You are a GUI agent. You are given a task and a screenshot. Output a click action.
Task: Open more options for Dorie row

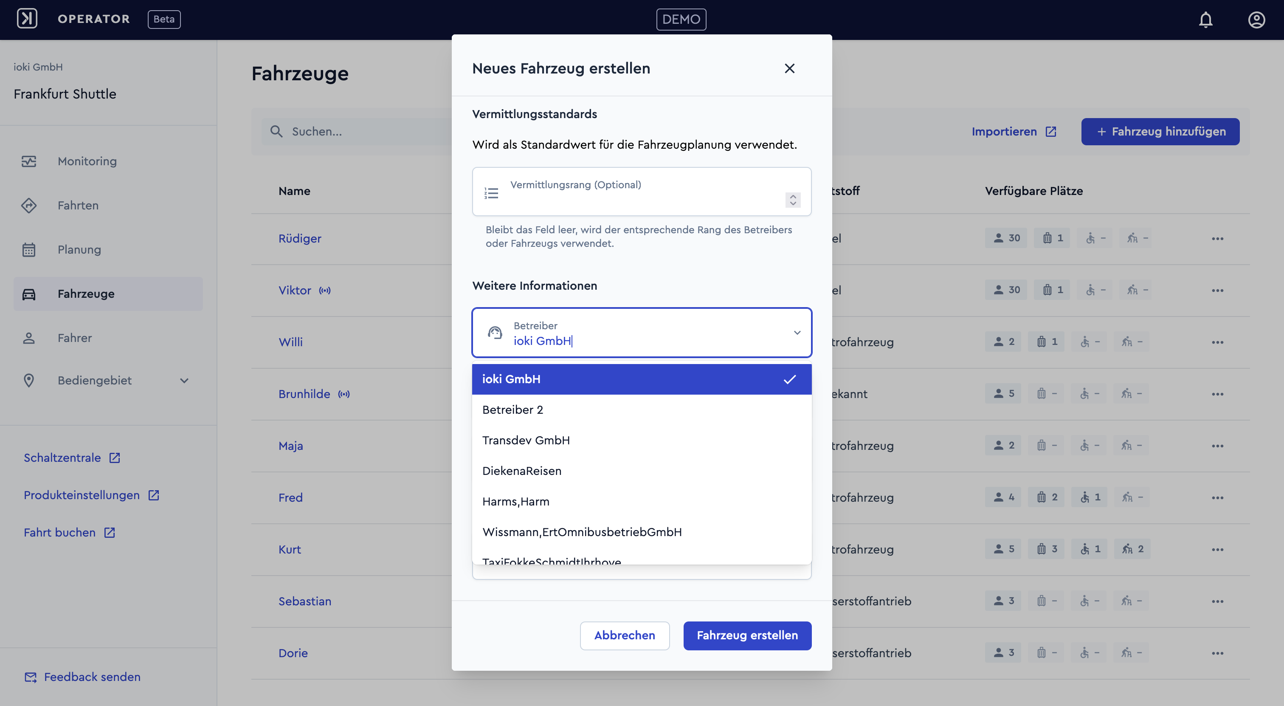click(x=1217, y=653)
